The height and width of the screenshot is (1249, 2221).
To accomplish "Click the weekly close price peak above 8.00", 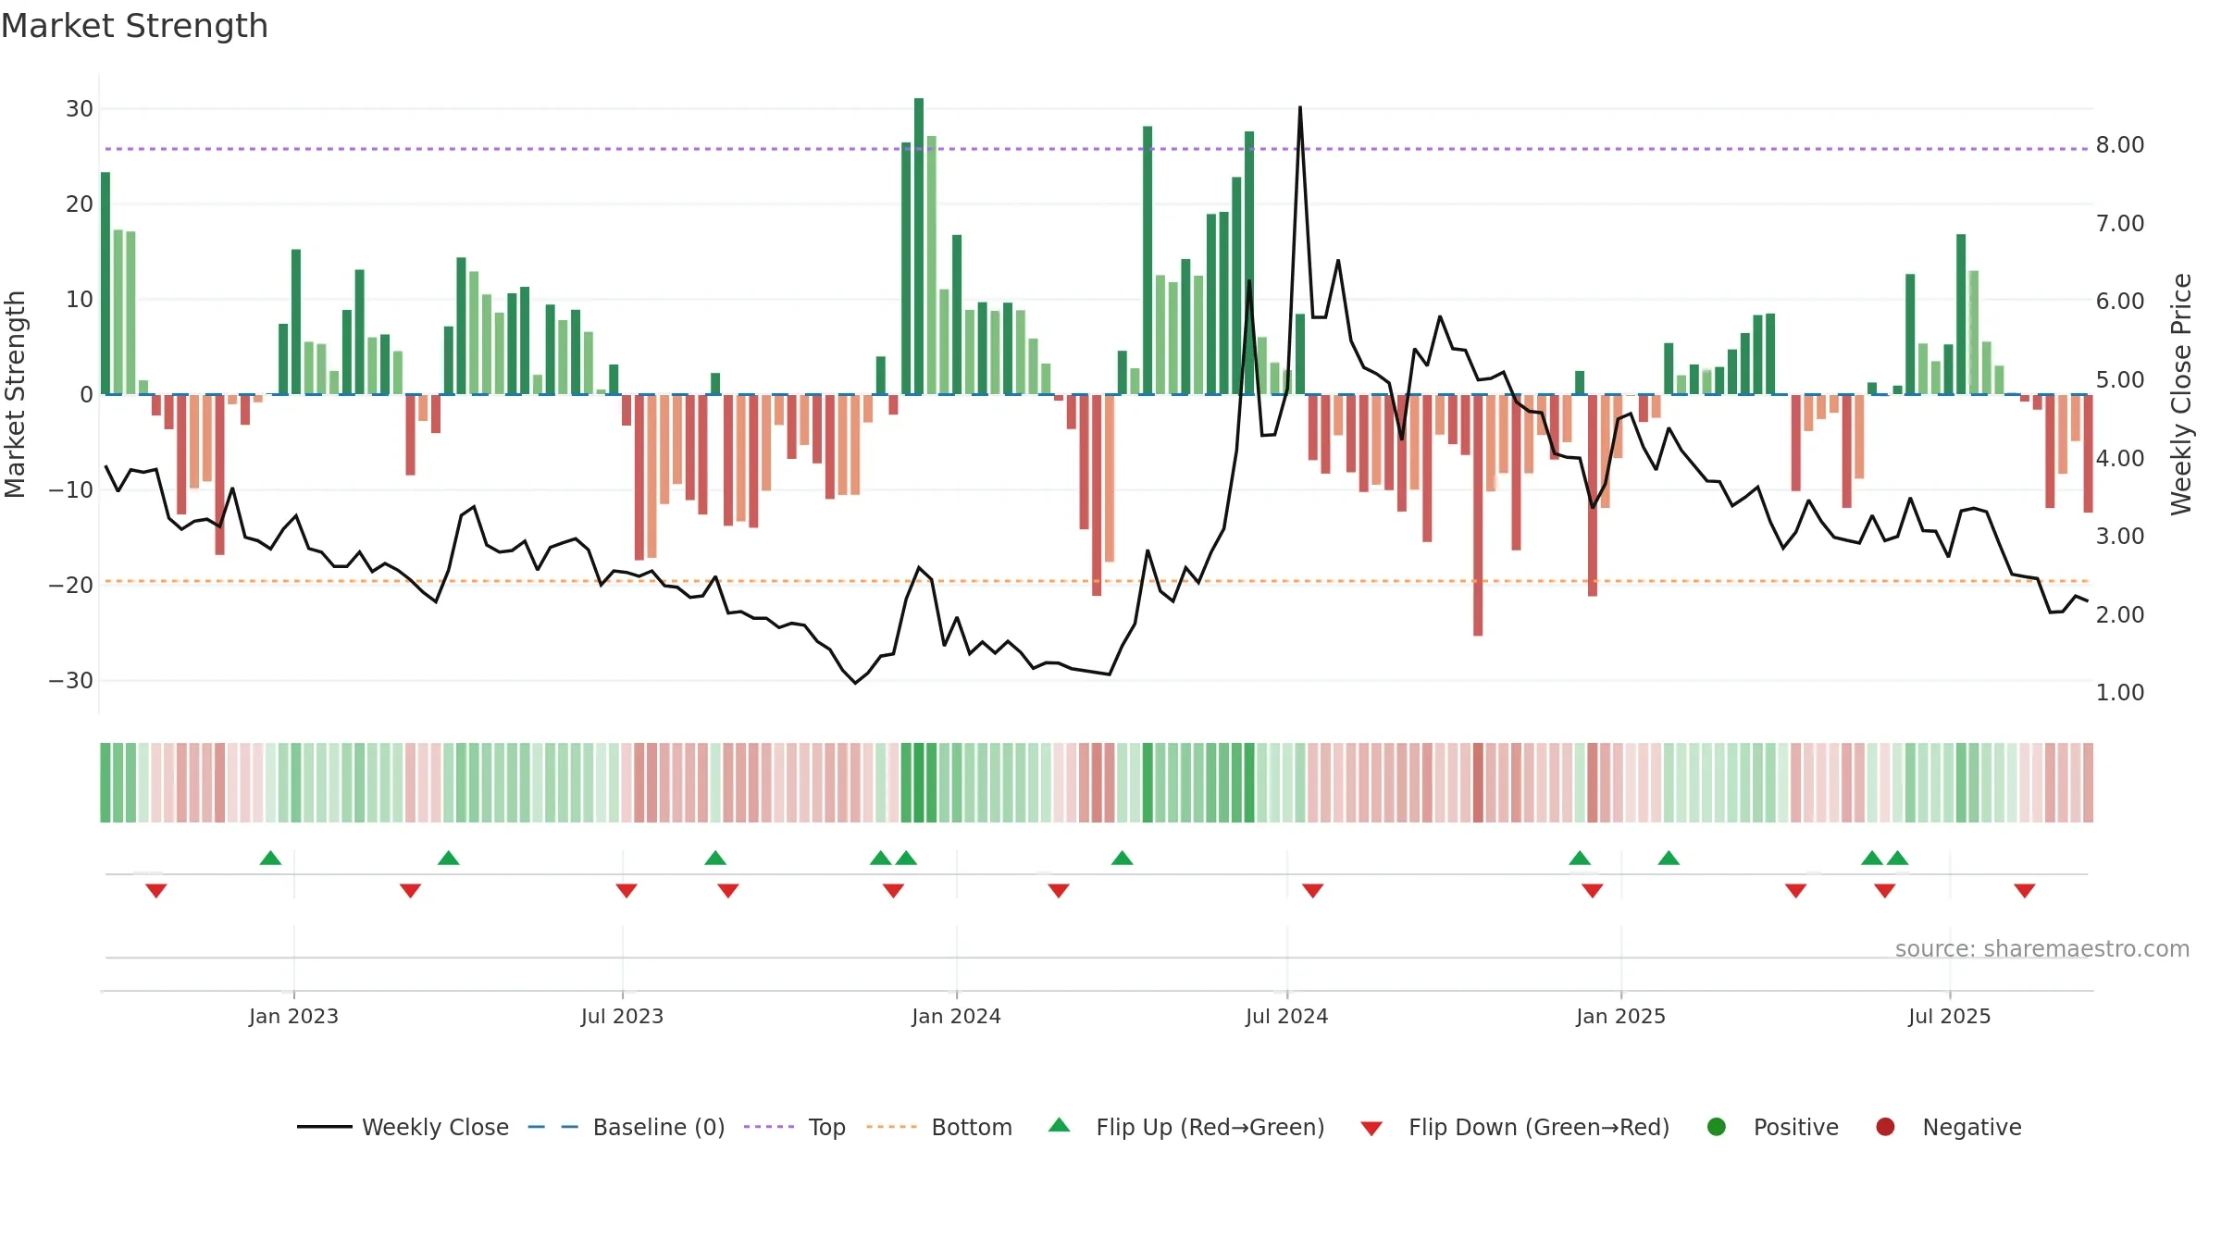I will tap(1299, 108).
